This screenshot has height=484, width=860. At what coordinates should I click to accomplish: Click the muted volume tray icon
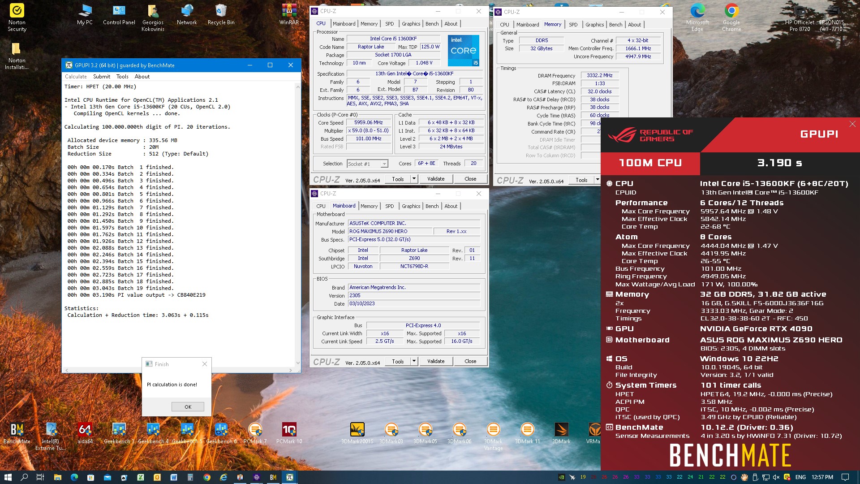click(776, 477)
